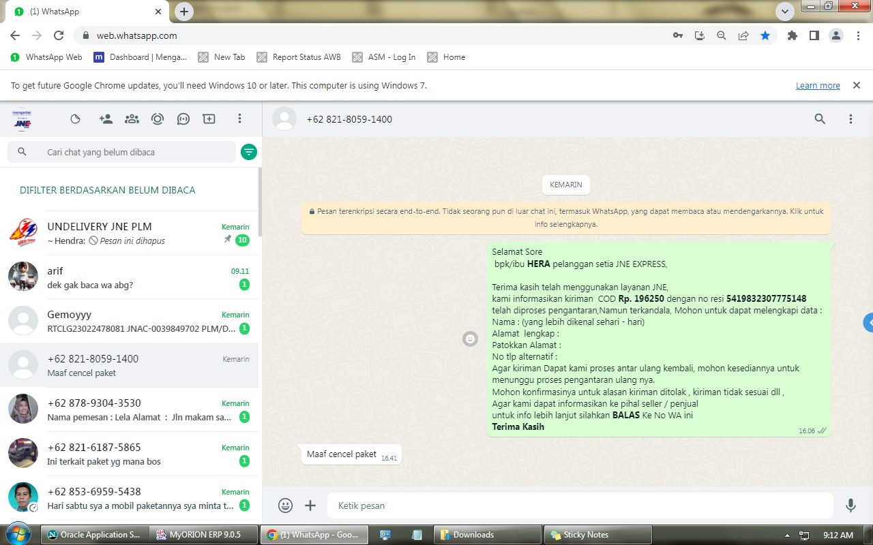Open the 'Dashboard | Menga...' bookmark

click(x=140, y=57)
